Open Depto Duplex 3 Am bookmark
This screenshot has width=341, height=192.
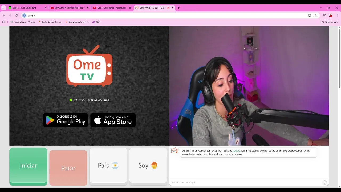click(50, 22)
